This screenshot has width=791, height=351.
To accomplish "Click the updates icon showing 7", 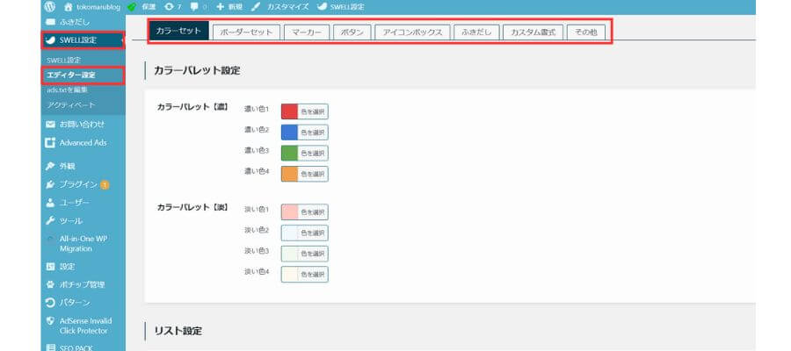I will click(169, 6).
